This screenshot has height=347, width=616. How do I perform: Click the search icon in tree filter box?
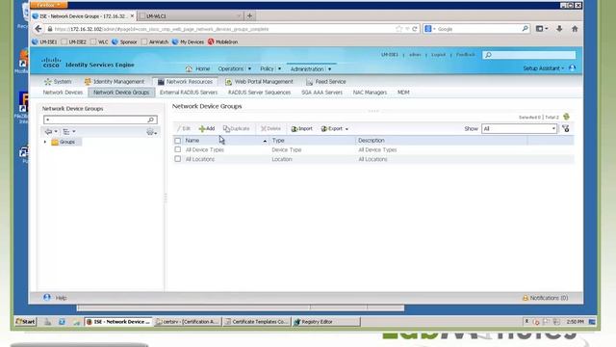(150, 120)
